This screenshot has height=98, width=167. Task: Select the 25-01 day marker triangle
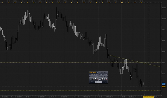(103, 2)
